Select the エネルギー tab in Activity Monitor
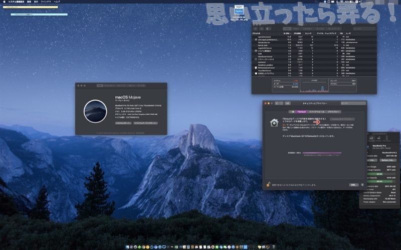 [x=308, y=29]
